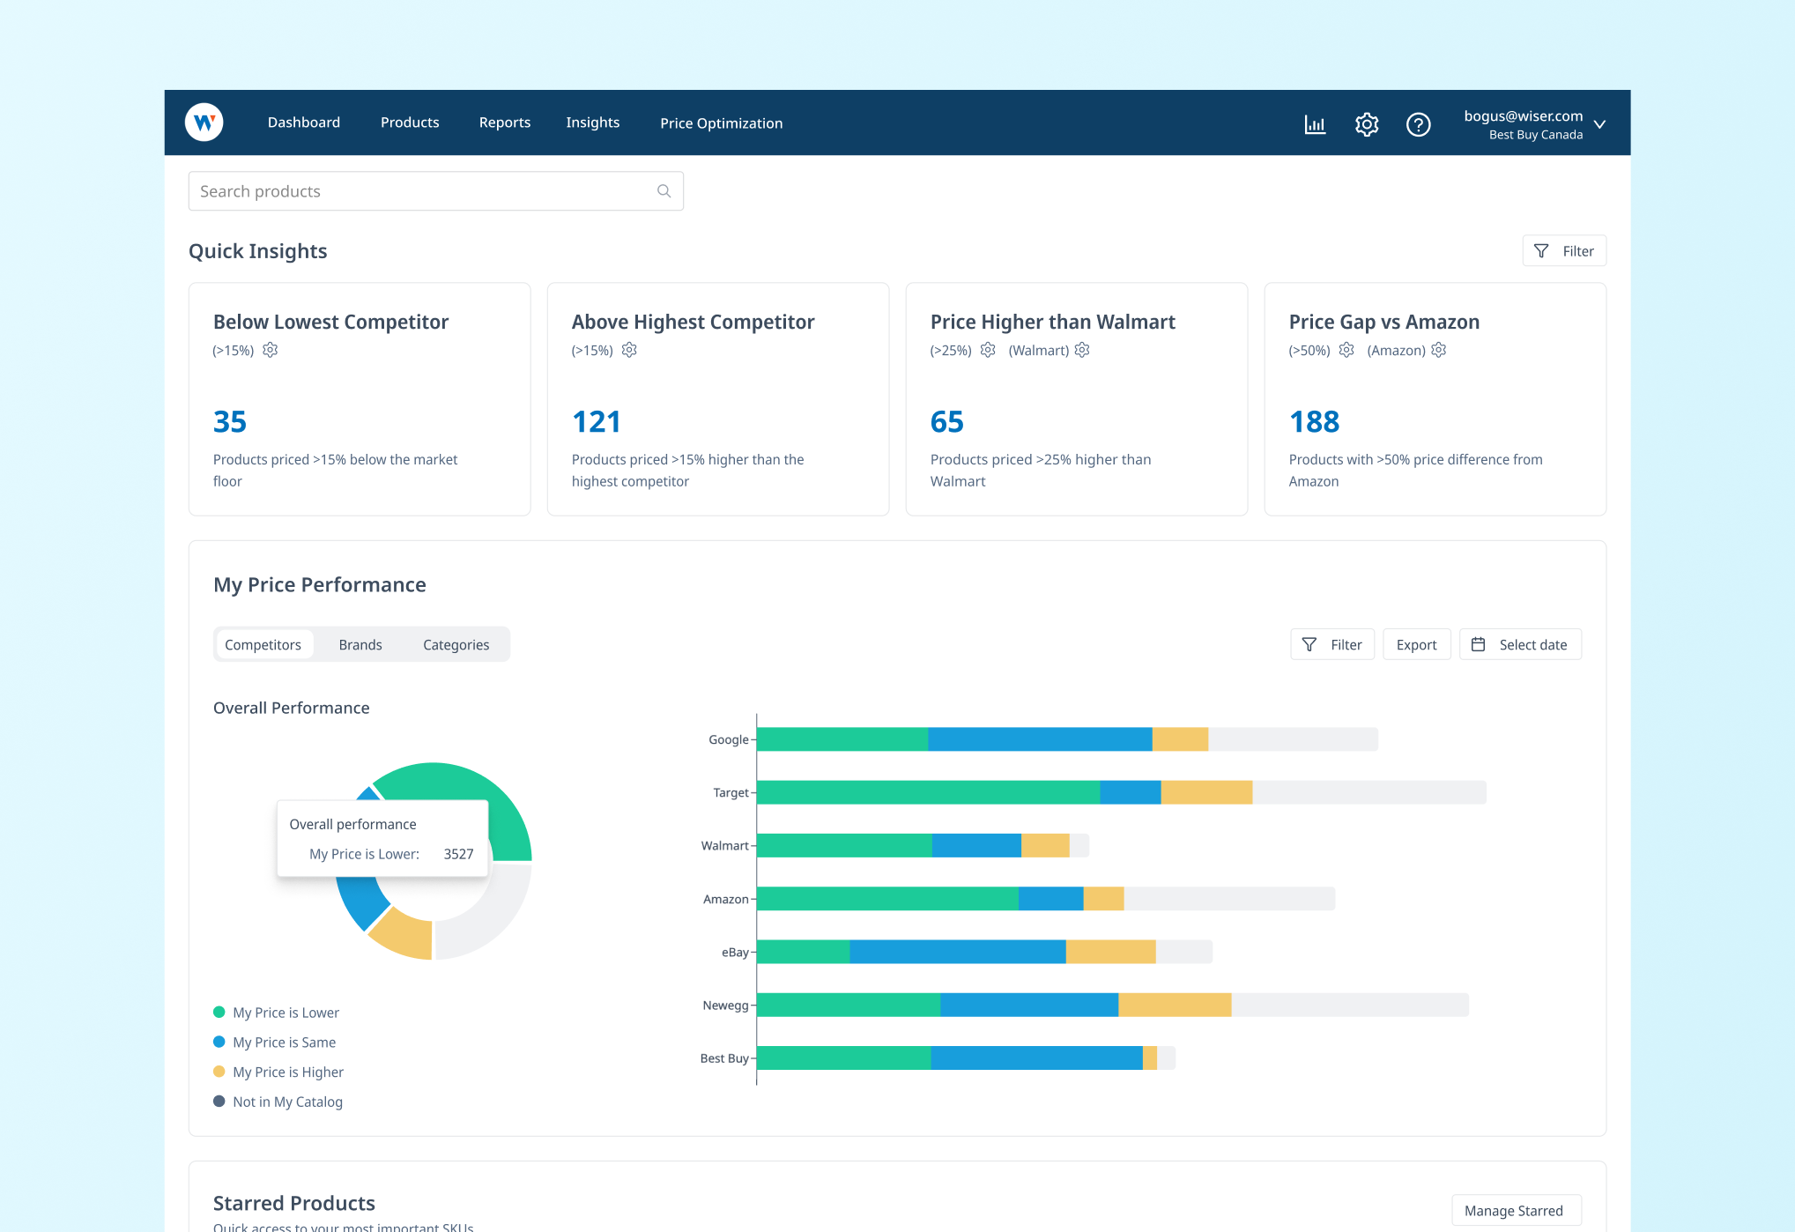Viewport: 1795px width, 1232px height.
Task: Open the bar chart analytics icon
Action: coord(1315,124)
